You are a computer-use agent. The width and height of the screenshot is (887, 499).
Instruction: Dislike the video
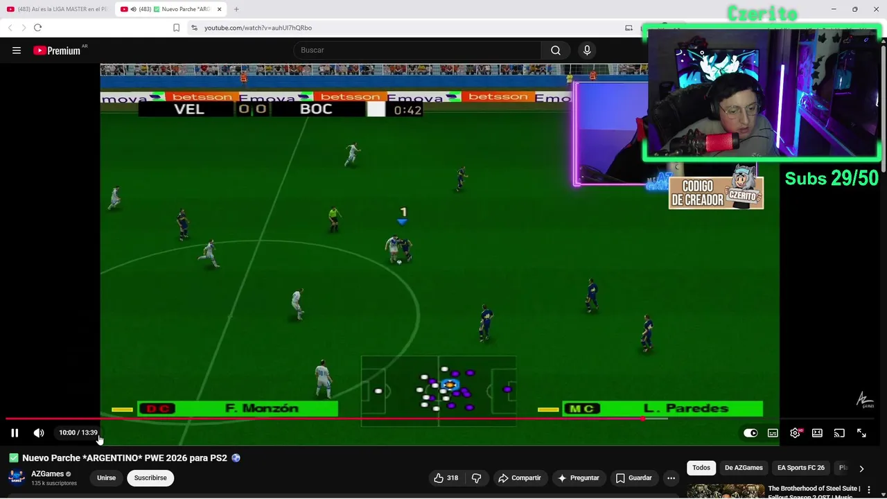point(476,478)
